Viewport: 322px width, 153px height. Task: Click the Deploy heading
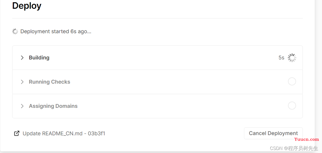(27, 6)
